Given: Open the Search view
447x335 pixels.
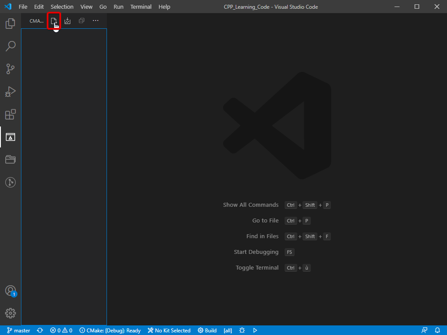Looking at the screenshot, I should (10, 46).
